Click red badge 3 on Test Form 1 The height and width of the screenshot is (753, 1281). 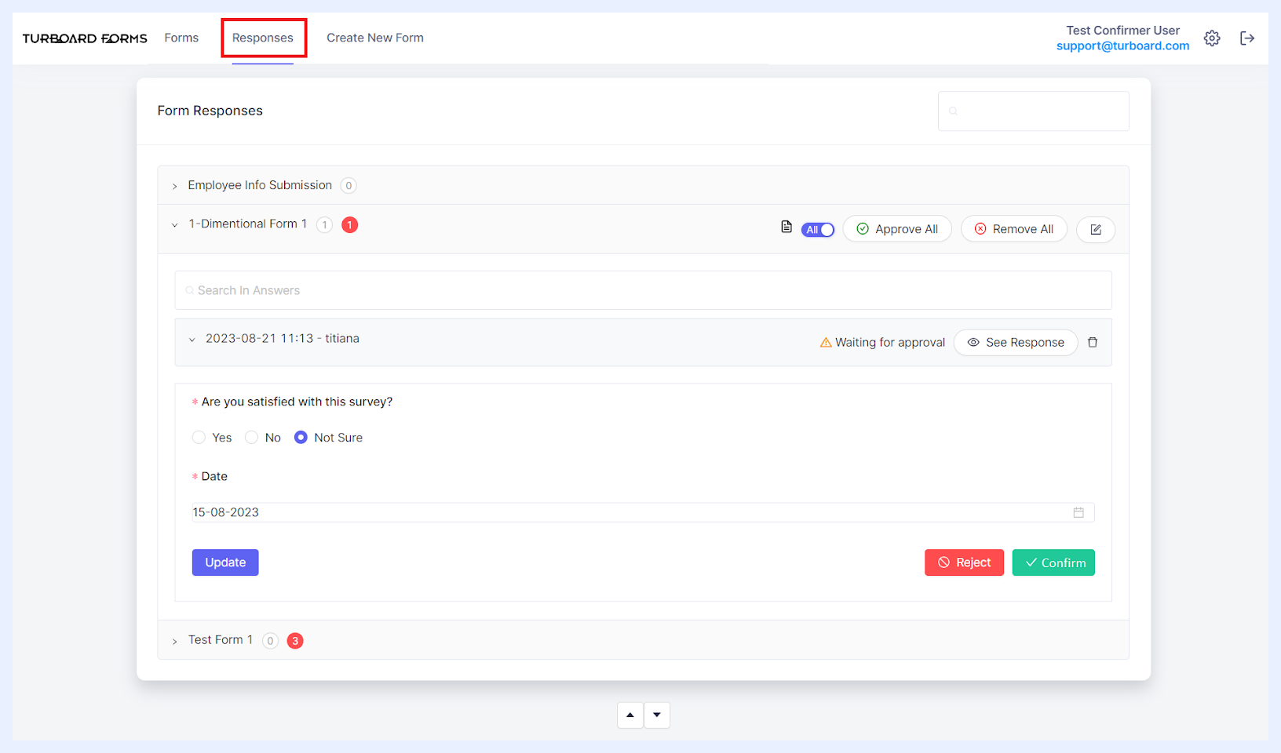295,641
